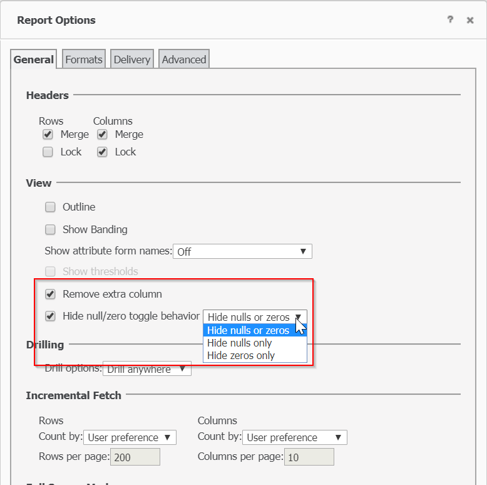
Task: Open the Delivery tab
Action: 132,59
